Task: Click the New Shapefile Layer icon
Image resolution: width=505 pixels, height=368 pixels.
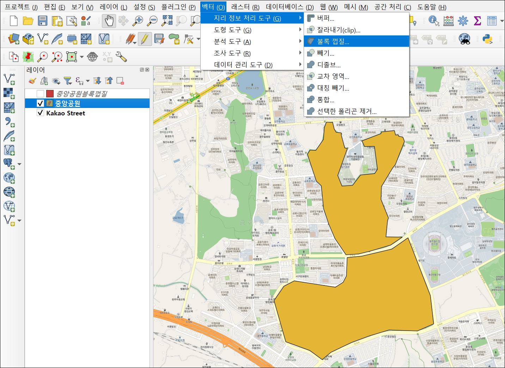Action: (x=43, y=39)
